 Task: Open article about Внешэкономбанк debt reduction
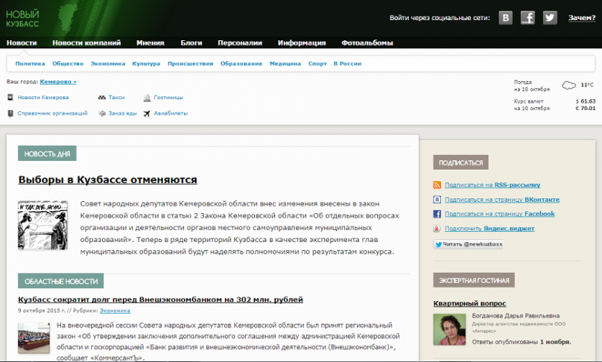(x=160, y=300)
